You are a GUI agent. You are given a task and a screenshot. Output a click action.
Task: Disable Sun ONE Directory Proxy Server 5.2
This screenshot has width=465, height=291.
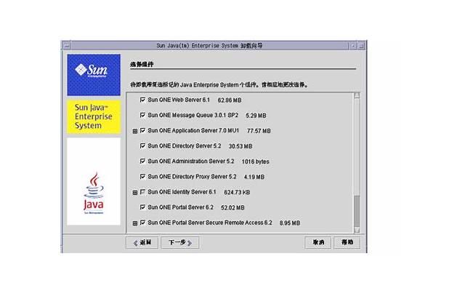(x=142, y=177)
